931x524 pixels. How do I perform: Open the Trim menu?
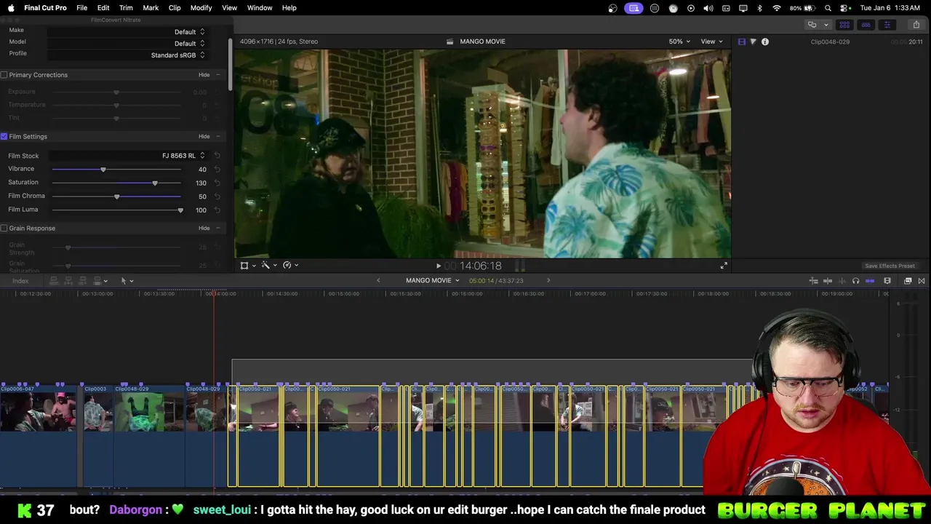click(126, 8)
